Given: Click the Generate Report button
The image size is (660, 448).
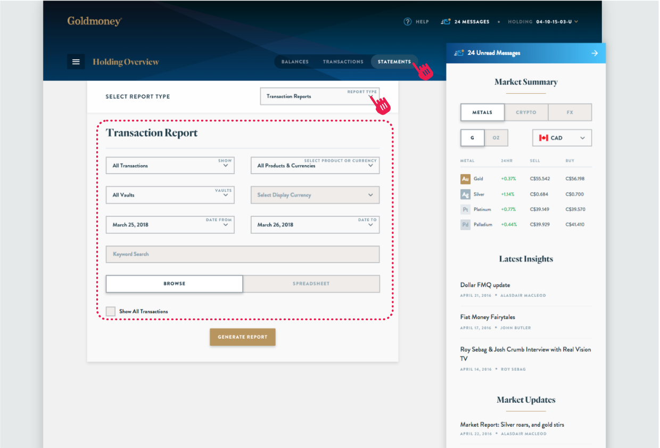Looking at the screenshot, I should [x=243, y=337].
